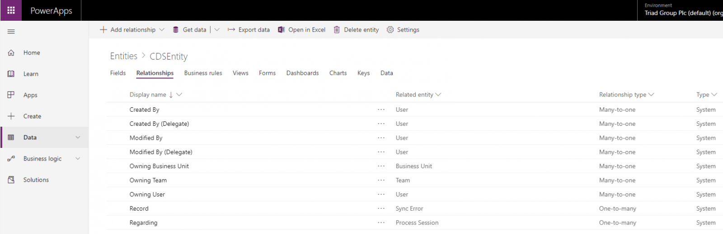The width and height of the screenshot is (723, 234).
Task: Select the Relationships tab
Action: click(x=155, y=73)
